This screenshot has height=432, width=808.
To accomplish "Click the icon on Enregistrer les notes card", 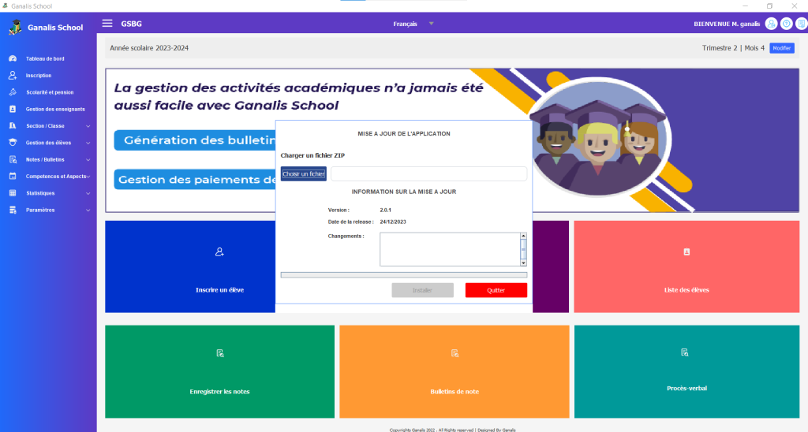I will tap(220, 353).
